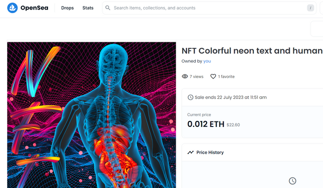Click 'Sale ends 22 July 2023' text
This screenshot has height=188, width=323.
coord(231,97)
